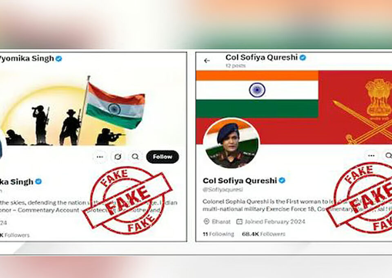Follow the Vyomika Singh account
Image resolution: width=392 pixels, height=278 pixels.
pyautogui.click(x=163, y=157)
